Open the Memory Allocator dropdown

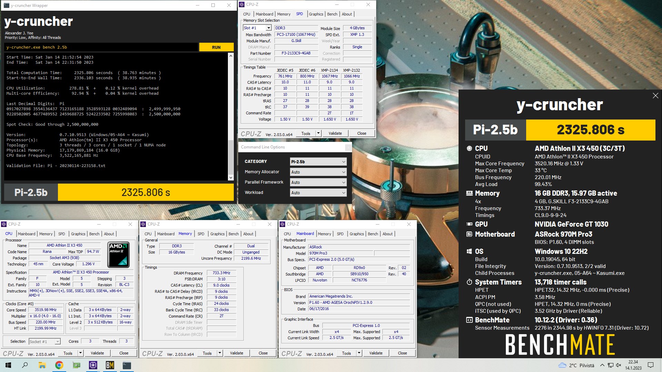318,172
